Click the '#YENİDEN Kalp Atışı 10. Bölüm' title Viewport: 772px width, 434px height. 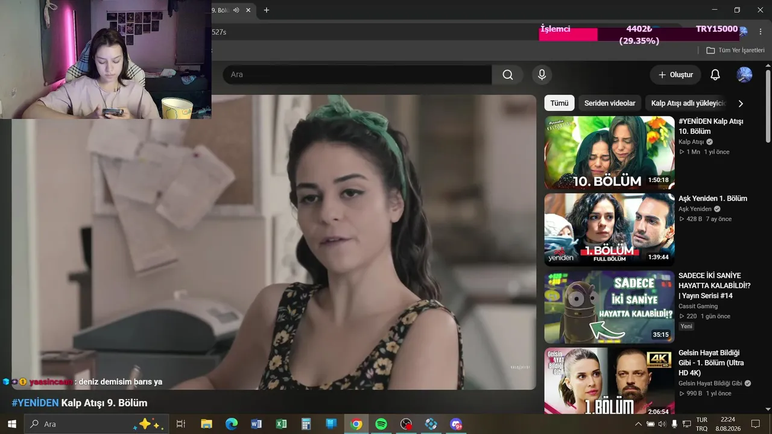710,126
